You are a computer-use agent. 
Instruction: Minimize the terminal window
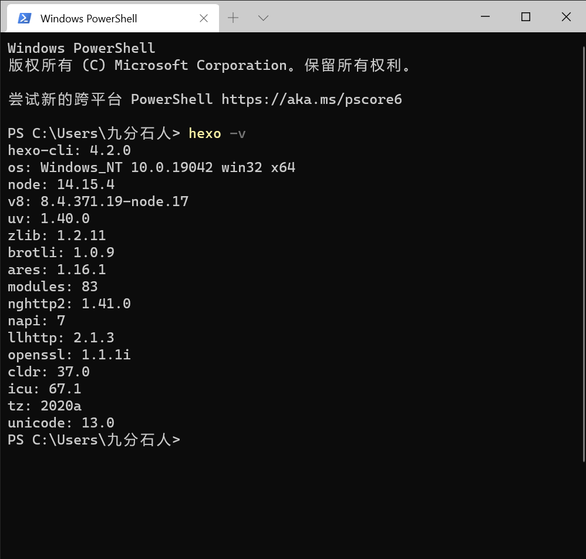tap(485, 17)
